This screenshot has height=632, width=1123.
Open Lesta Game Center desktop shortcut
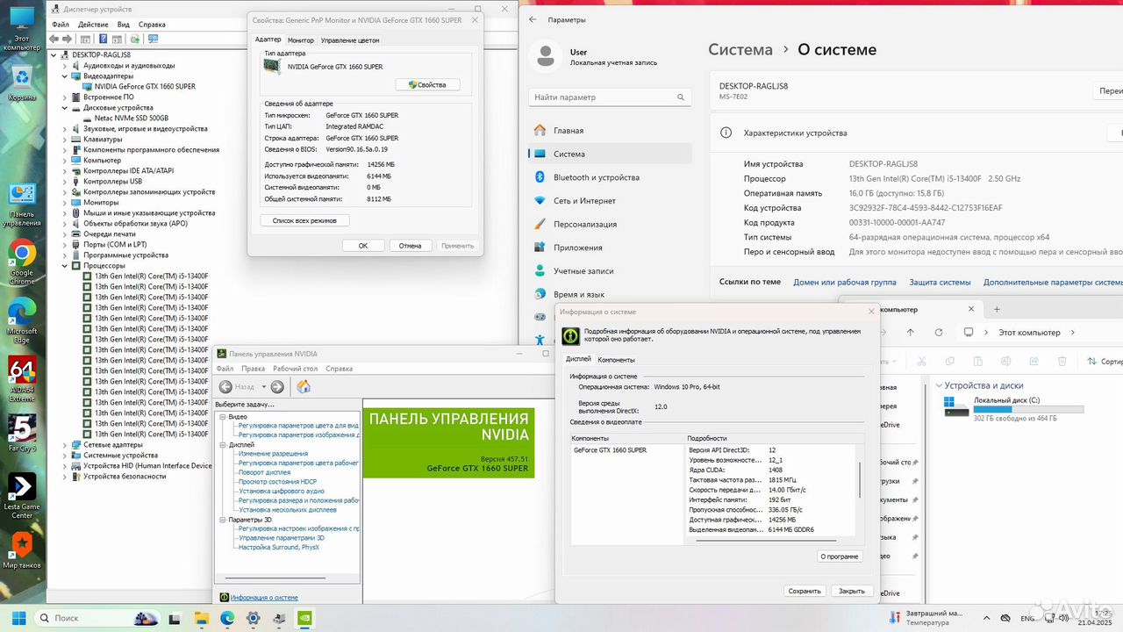pyautogui.click(x=22, y=494)
